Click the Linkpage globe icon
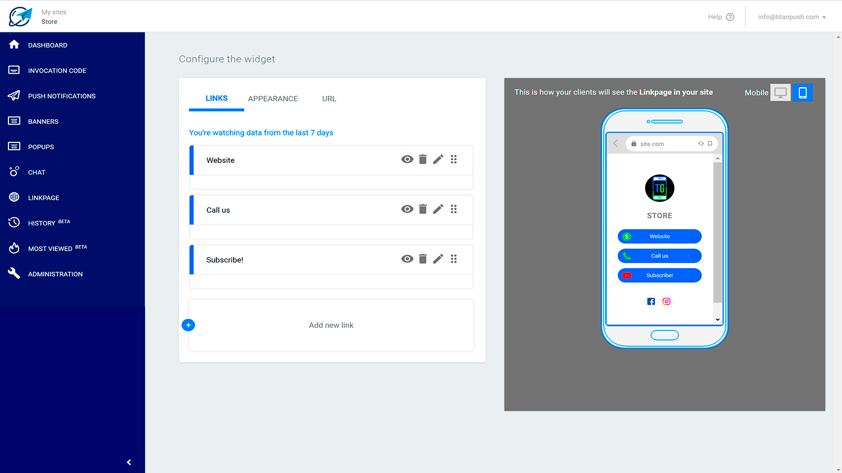Viewport: 842px width, 473px height. (14, 197)
